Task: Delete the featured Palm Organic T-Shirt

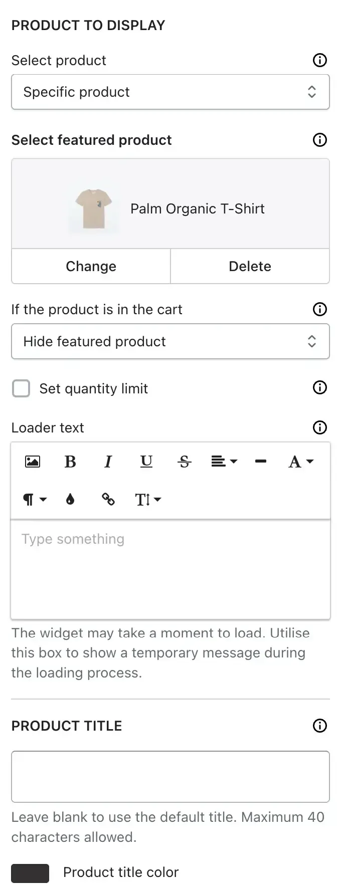Action: pyautogui.click(x=250, y=266)
